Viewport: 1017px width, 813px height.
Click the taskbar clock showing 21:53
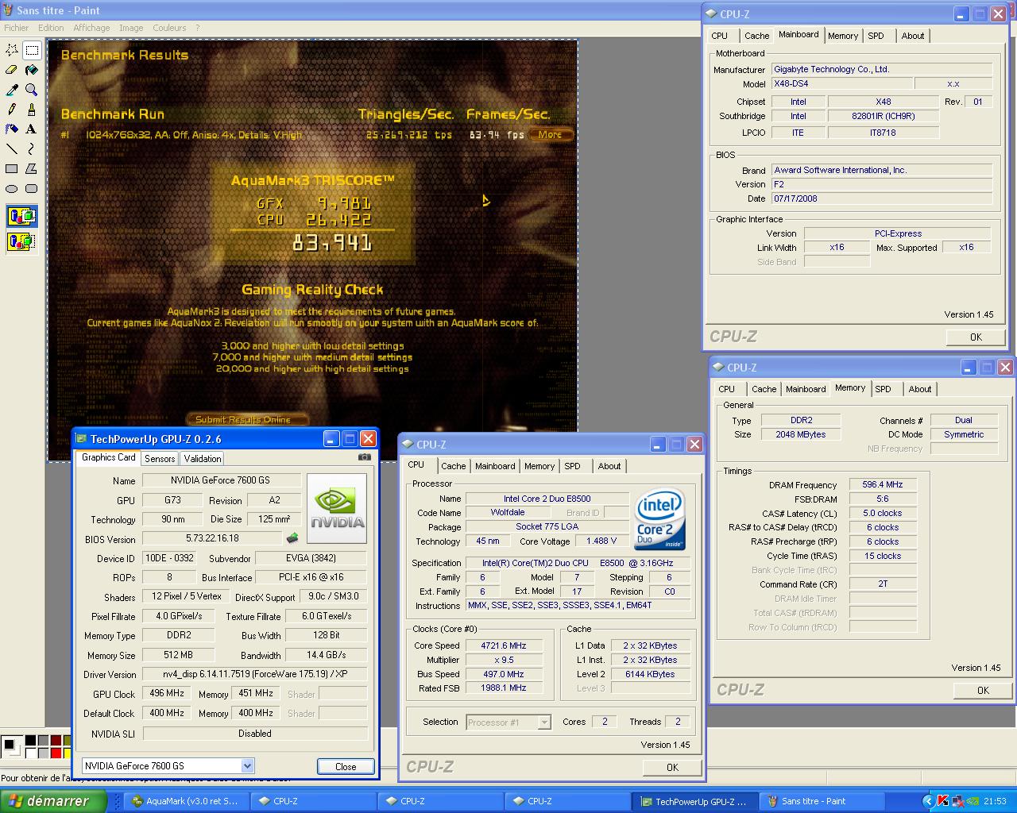pos(995,801)
